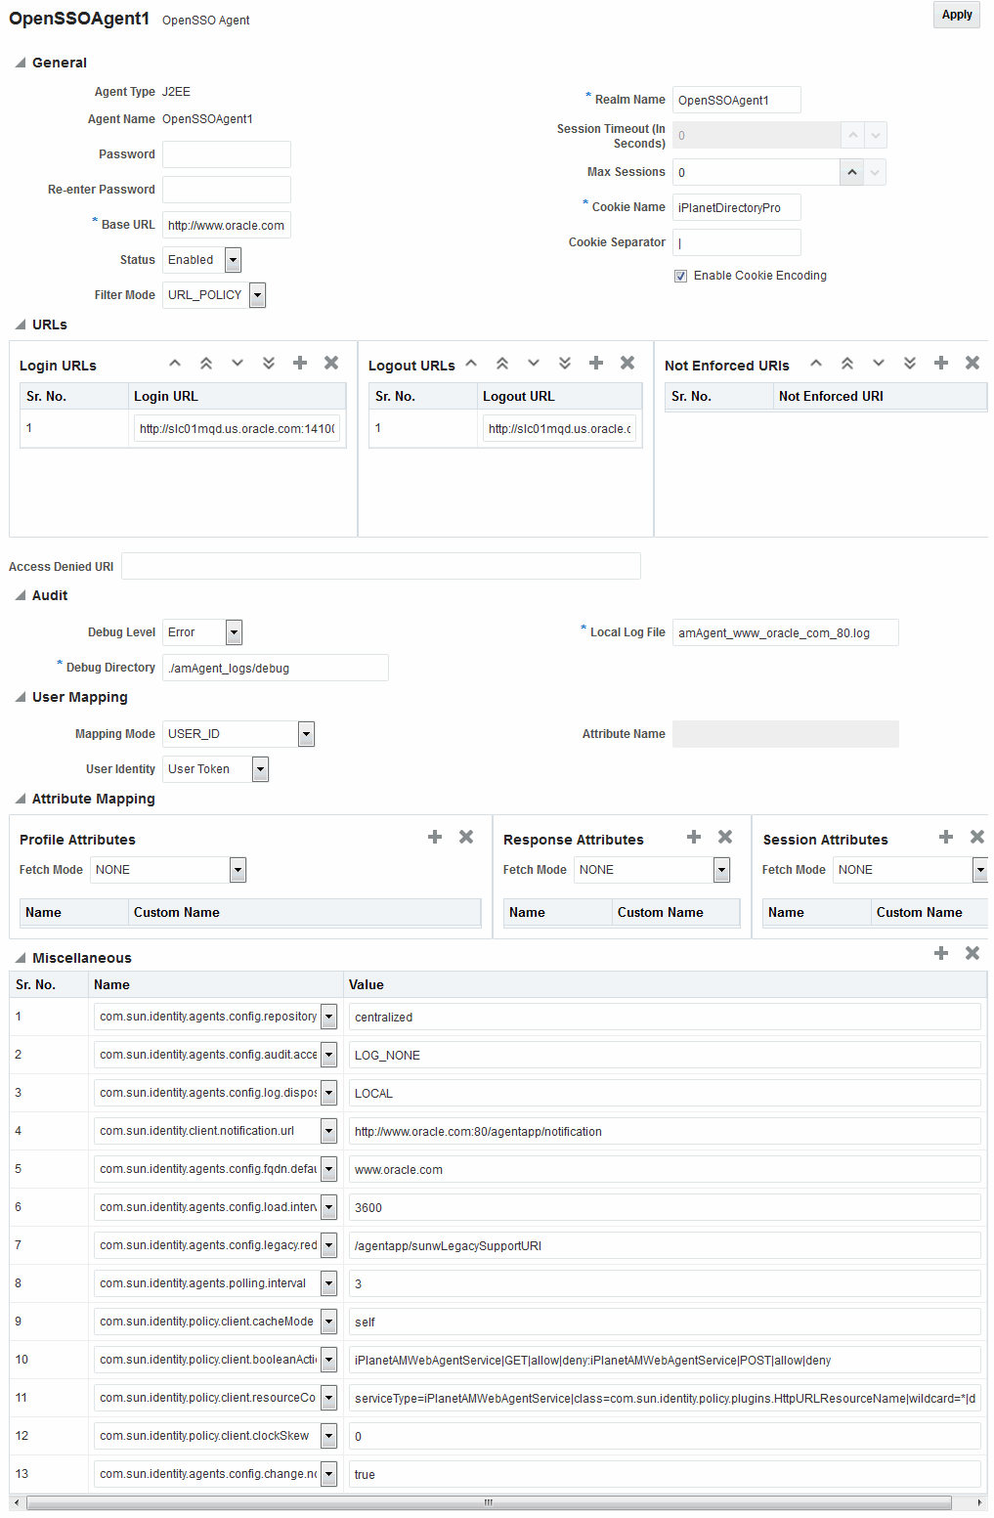Viewport: 994px width, 1518px height.
Task: Open Response Attributes Fetch Mode dropdown
Action: pyautogui.click(x=721, y=870)
